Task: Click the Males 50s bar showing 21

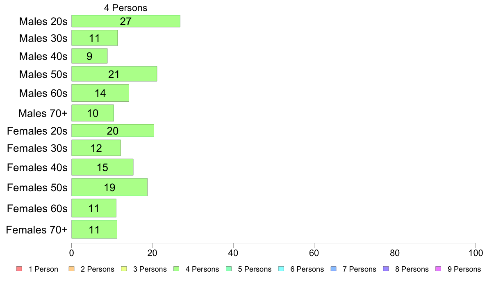Action: [x=114, y=74]
